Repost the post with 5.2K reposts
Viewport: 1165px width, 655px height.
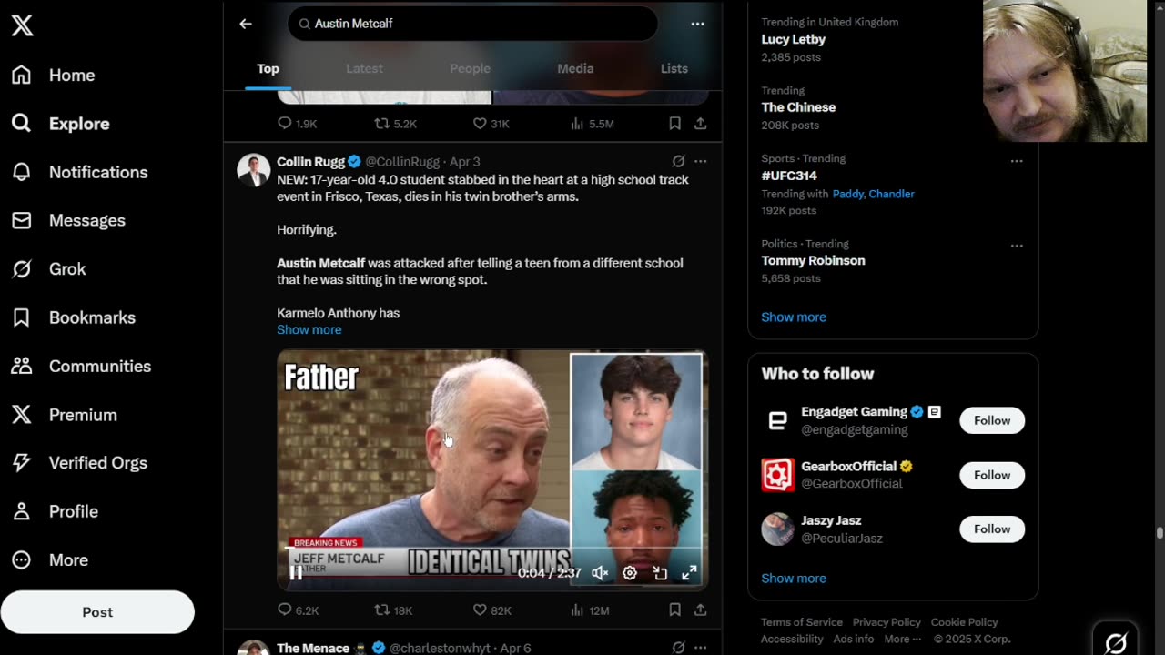coord(395,123)
